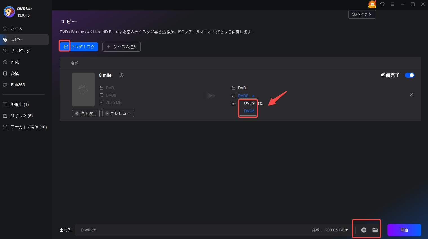The image size is (428, 239).
Task: Toggle the 準備完了 switch off
Action: (x=409, y=75)
